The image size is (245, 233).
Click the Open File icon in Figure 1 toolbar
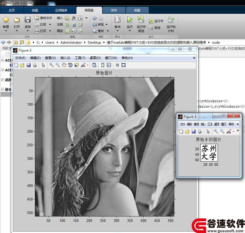tap(187, 131)
